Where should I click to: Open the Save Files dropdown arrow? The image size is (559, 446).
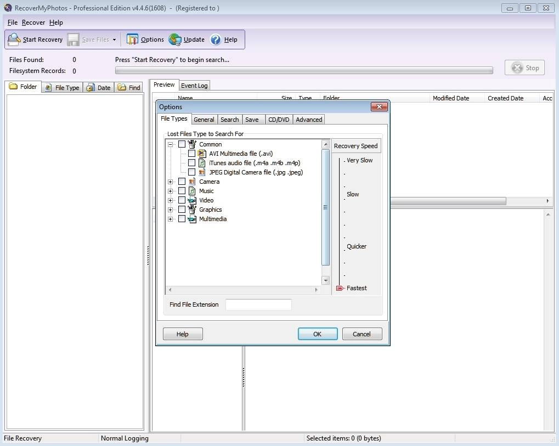114,39
